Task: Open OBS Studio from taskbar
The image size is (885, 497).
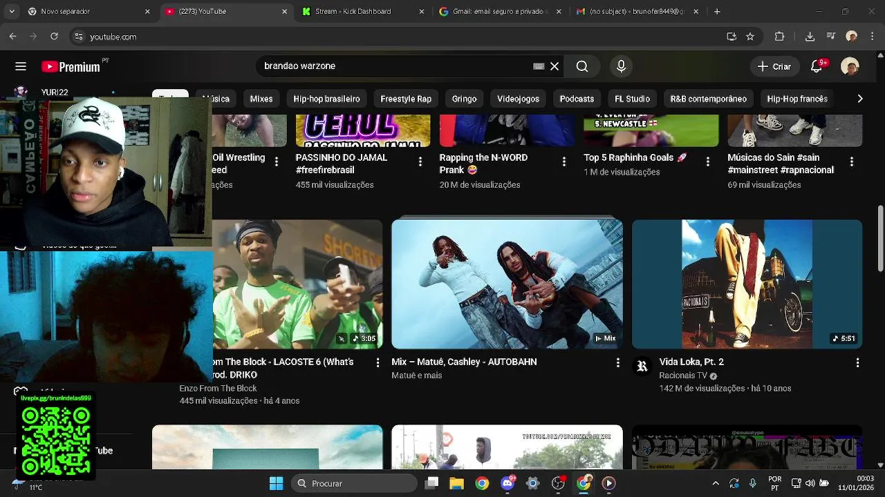Action: pyautogui.click(x=558, y=483)
